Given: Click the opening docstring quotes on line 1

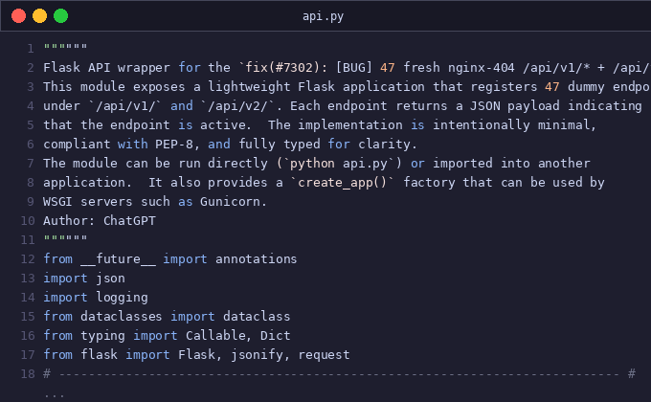Looking at the screenshot, I should tap(66, 46).
